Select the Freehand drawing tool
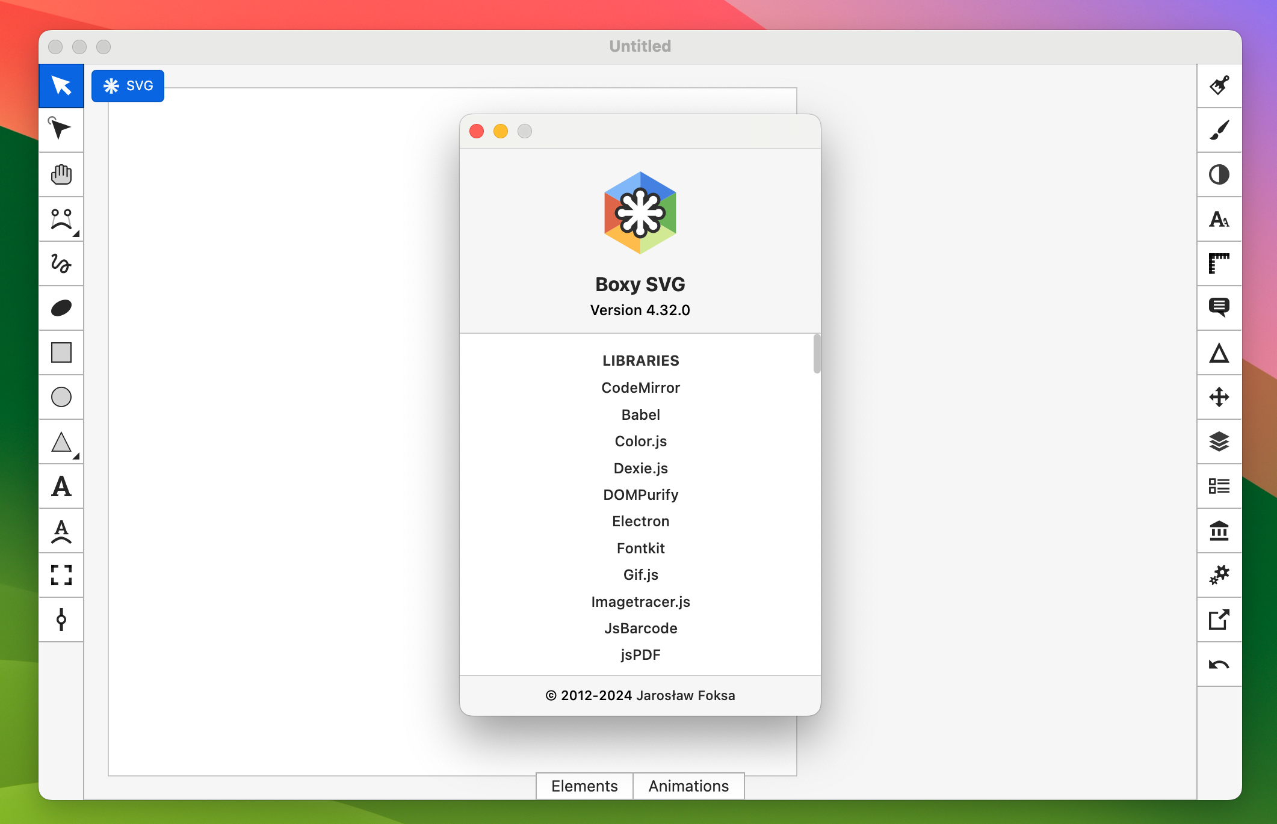The image size is (1277, 824). coord(61,264)
